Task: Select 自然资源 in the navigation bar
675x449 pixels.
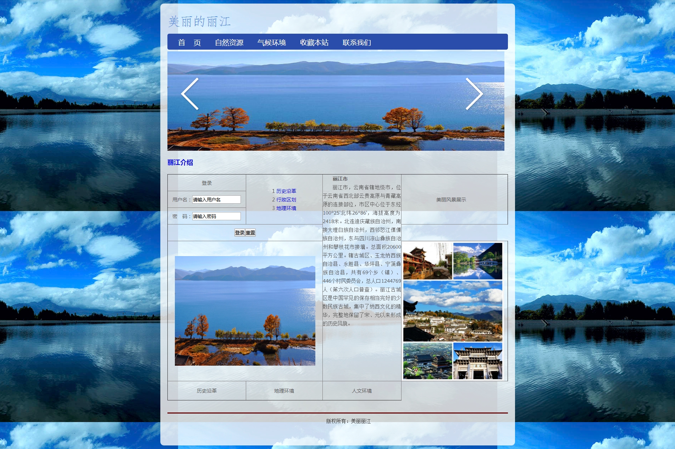Action: point(229,43)
